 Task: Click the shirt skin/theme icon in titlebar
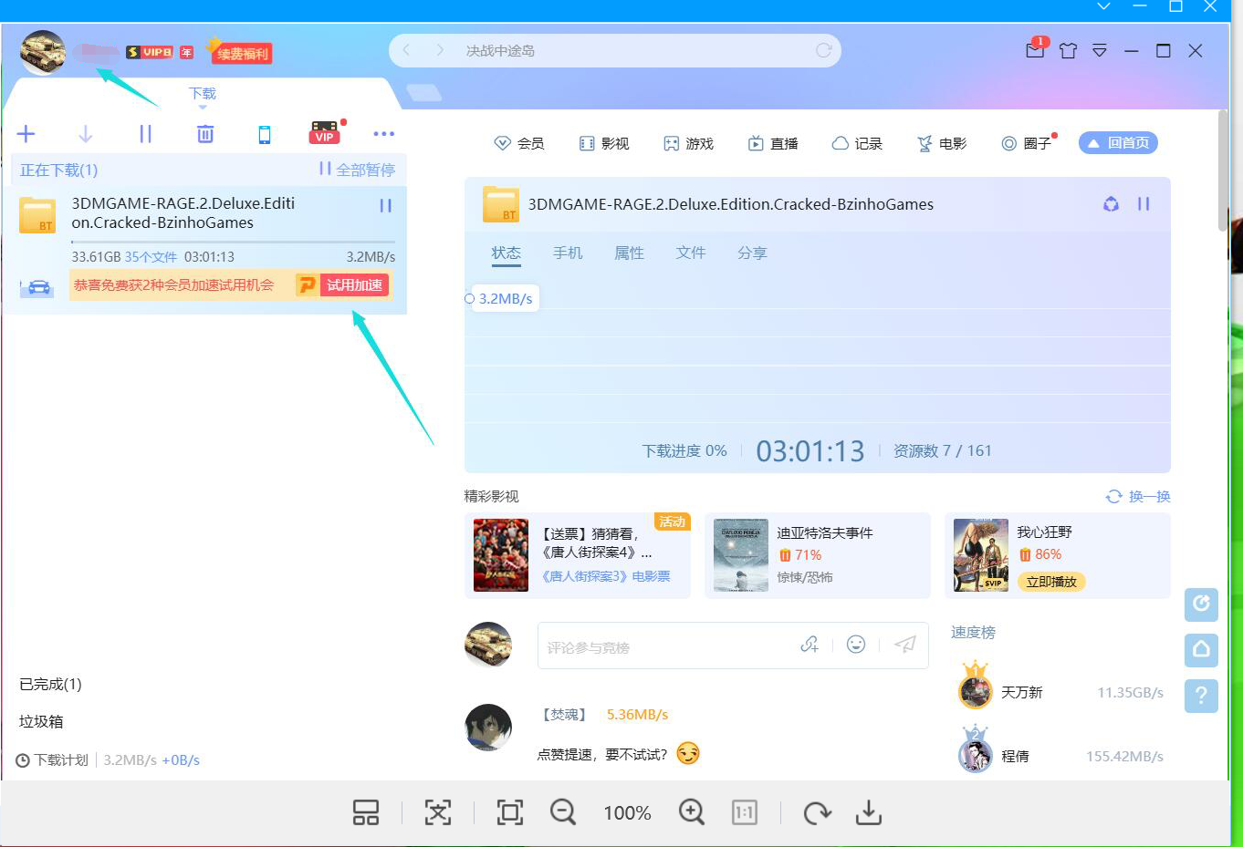click(1068, 51)
